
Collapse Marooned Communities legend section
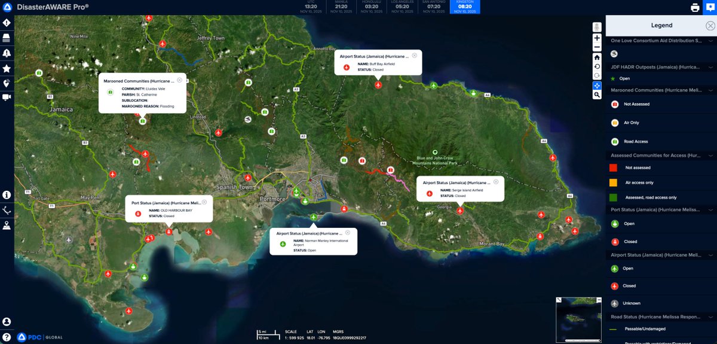pyautogui.click(x=709, y=90)
